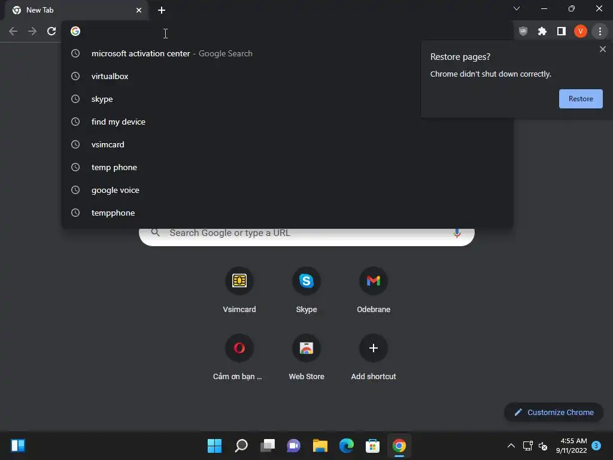
Task: Select the New Tab tab
Action: (76, 10)
